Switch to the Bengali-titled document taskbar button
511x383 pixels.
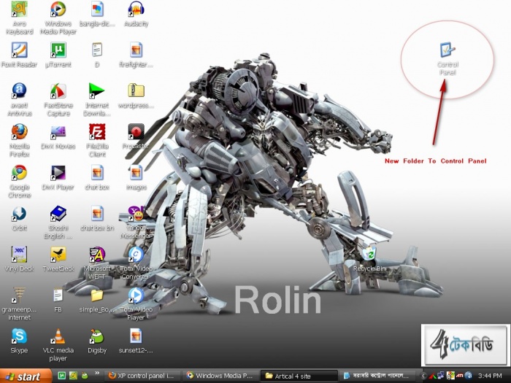click(377, 376)
